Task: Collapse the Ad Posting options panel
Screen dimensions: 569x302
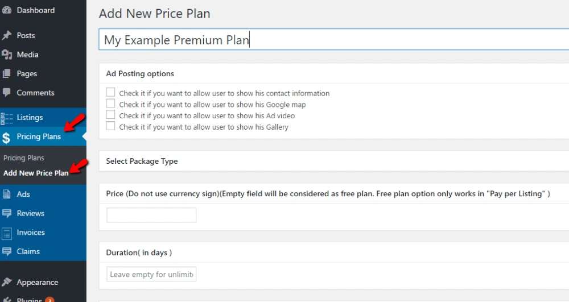Action: [140, 73]
